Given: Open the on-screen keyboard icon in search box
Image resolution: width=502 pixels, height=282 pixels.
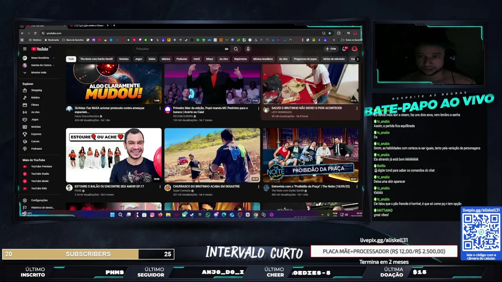Looking at the screenshot, I should point(226,49).
